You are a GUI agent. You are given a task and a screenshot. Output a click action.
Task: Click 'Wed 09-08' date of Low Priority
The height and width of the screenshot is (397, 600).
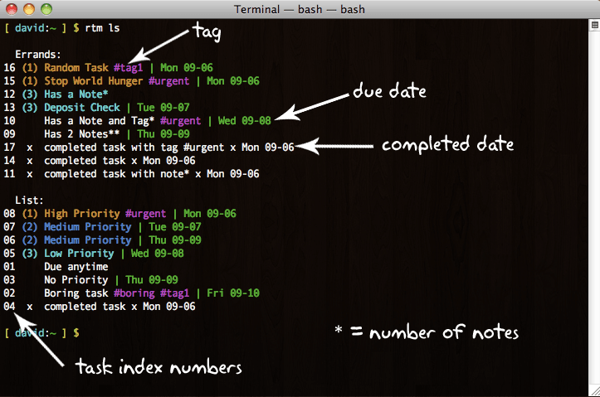pyautogui.click(x=158, y=254)
